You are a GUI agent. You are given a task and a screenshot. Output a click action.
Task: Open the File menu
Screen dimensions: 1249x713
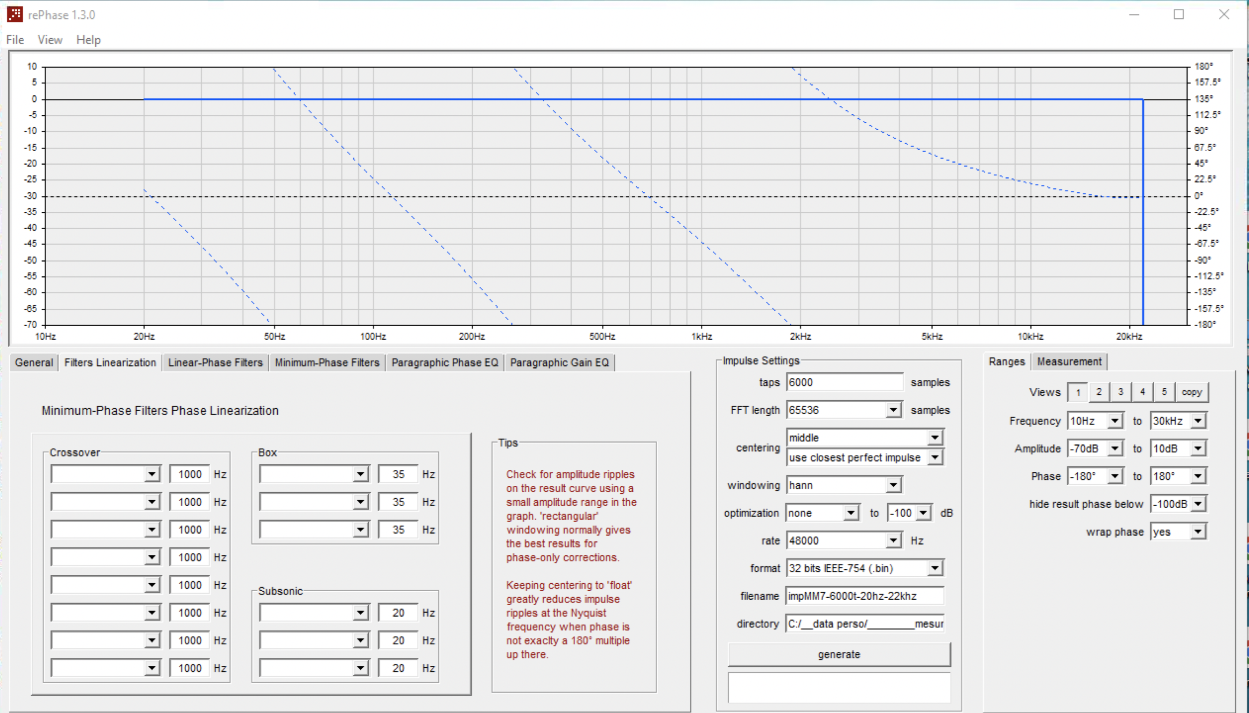[x=15, y=40]
